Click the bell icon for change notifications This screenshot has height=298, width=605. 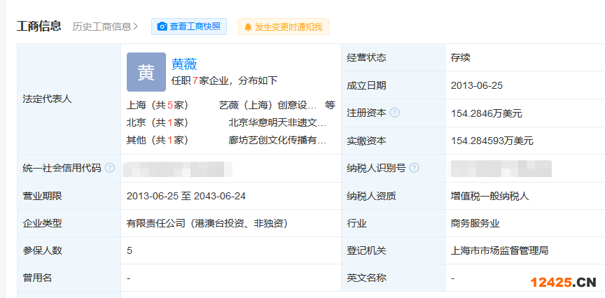247,27
